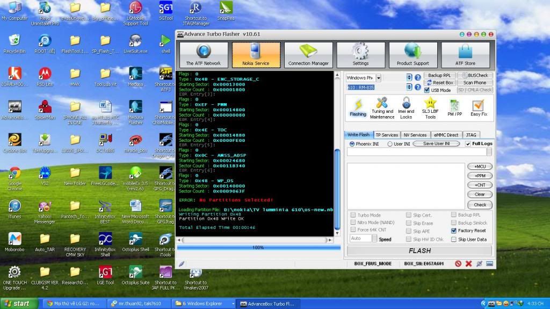Expand the Windows Phone platform dropdown
Image resolution: width=550 pixels, height=309 pixels.
coord(379,77)
